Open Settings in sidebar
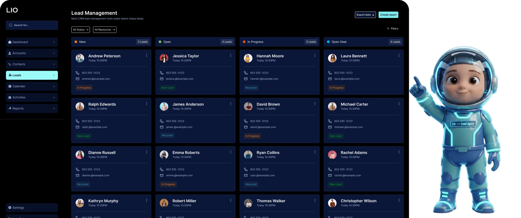Viewport: 521px width, 218px height. pos(32,208)
